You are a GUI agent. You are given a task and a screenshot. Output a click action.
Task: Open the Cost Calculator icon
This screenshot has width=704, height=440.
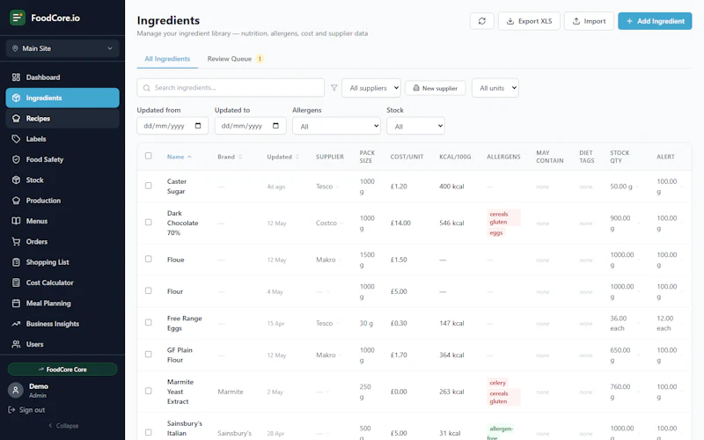pos(16,282)
